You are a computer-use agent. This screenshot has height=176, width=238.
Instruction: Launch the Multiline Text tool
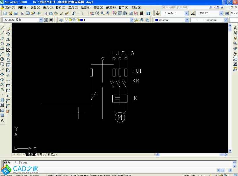coord(3,121)
